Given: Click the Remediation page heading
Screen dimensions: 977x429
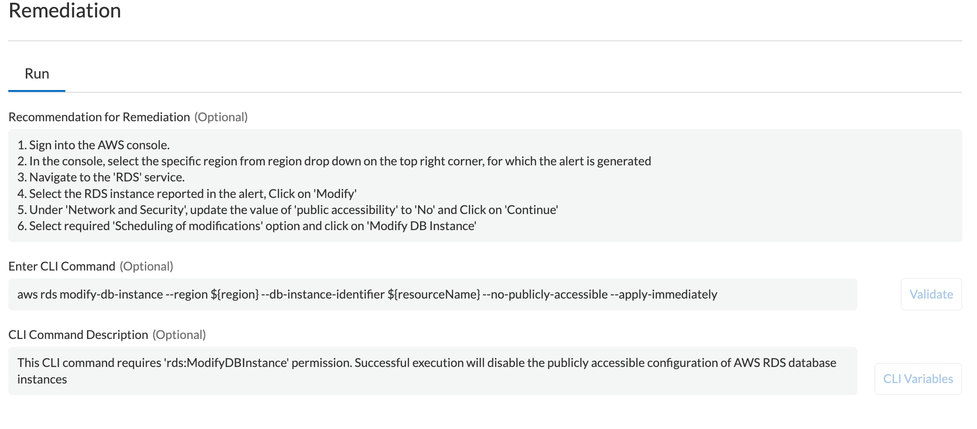Looking at the screenshot, I should point(65,11).
